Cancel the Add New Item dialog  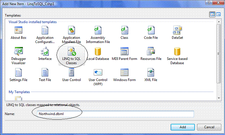click(x=209, y=127)
